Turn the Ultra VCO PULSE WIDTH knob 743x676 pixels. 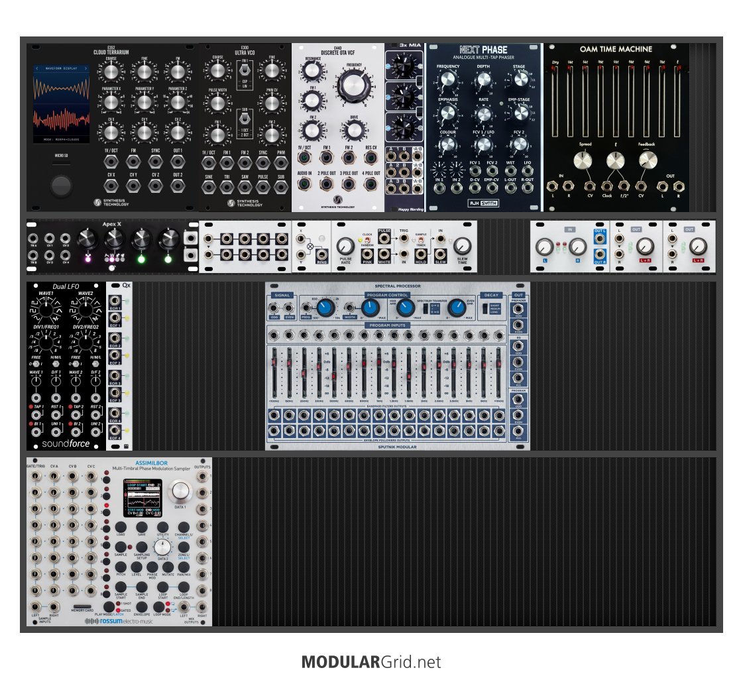217,103
